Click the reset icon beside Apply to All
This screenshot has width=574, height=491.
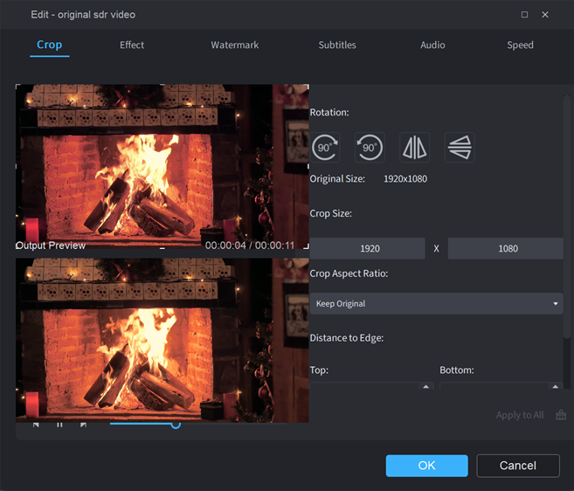coord(561,415)
